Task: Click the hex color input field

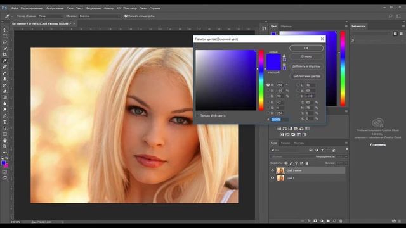Action: tap(280, 120)
